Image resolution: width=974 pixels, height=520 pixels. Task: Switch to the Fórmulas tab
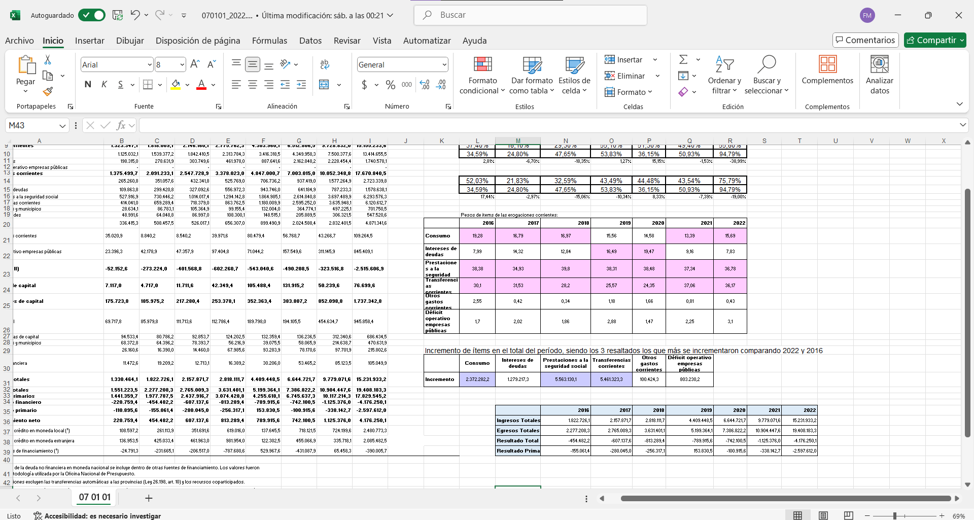coord(269,41)
